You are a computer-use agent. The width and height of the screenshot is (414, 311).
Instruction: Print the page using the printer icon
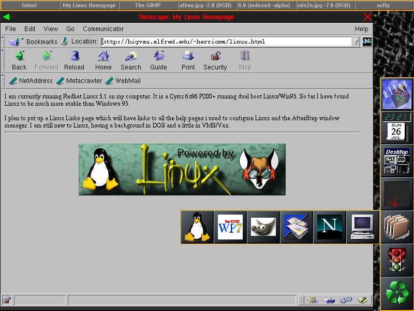click(188, 56)
